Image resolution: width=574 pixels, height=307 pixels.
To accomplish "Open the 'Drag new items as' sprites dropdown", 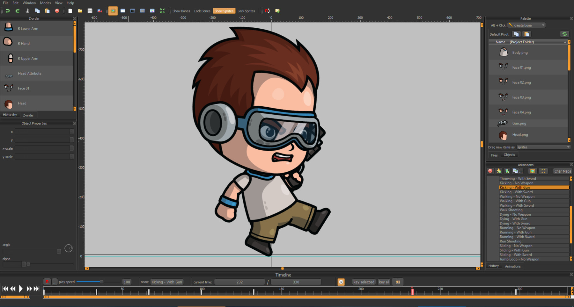I will (x=543, y=147).
